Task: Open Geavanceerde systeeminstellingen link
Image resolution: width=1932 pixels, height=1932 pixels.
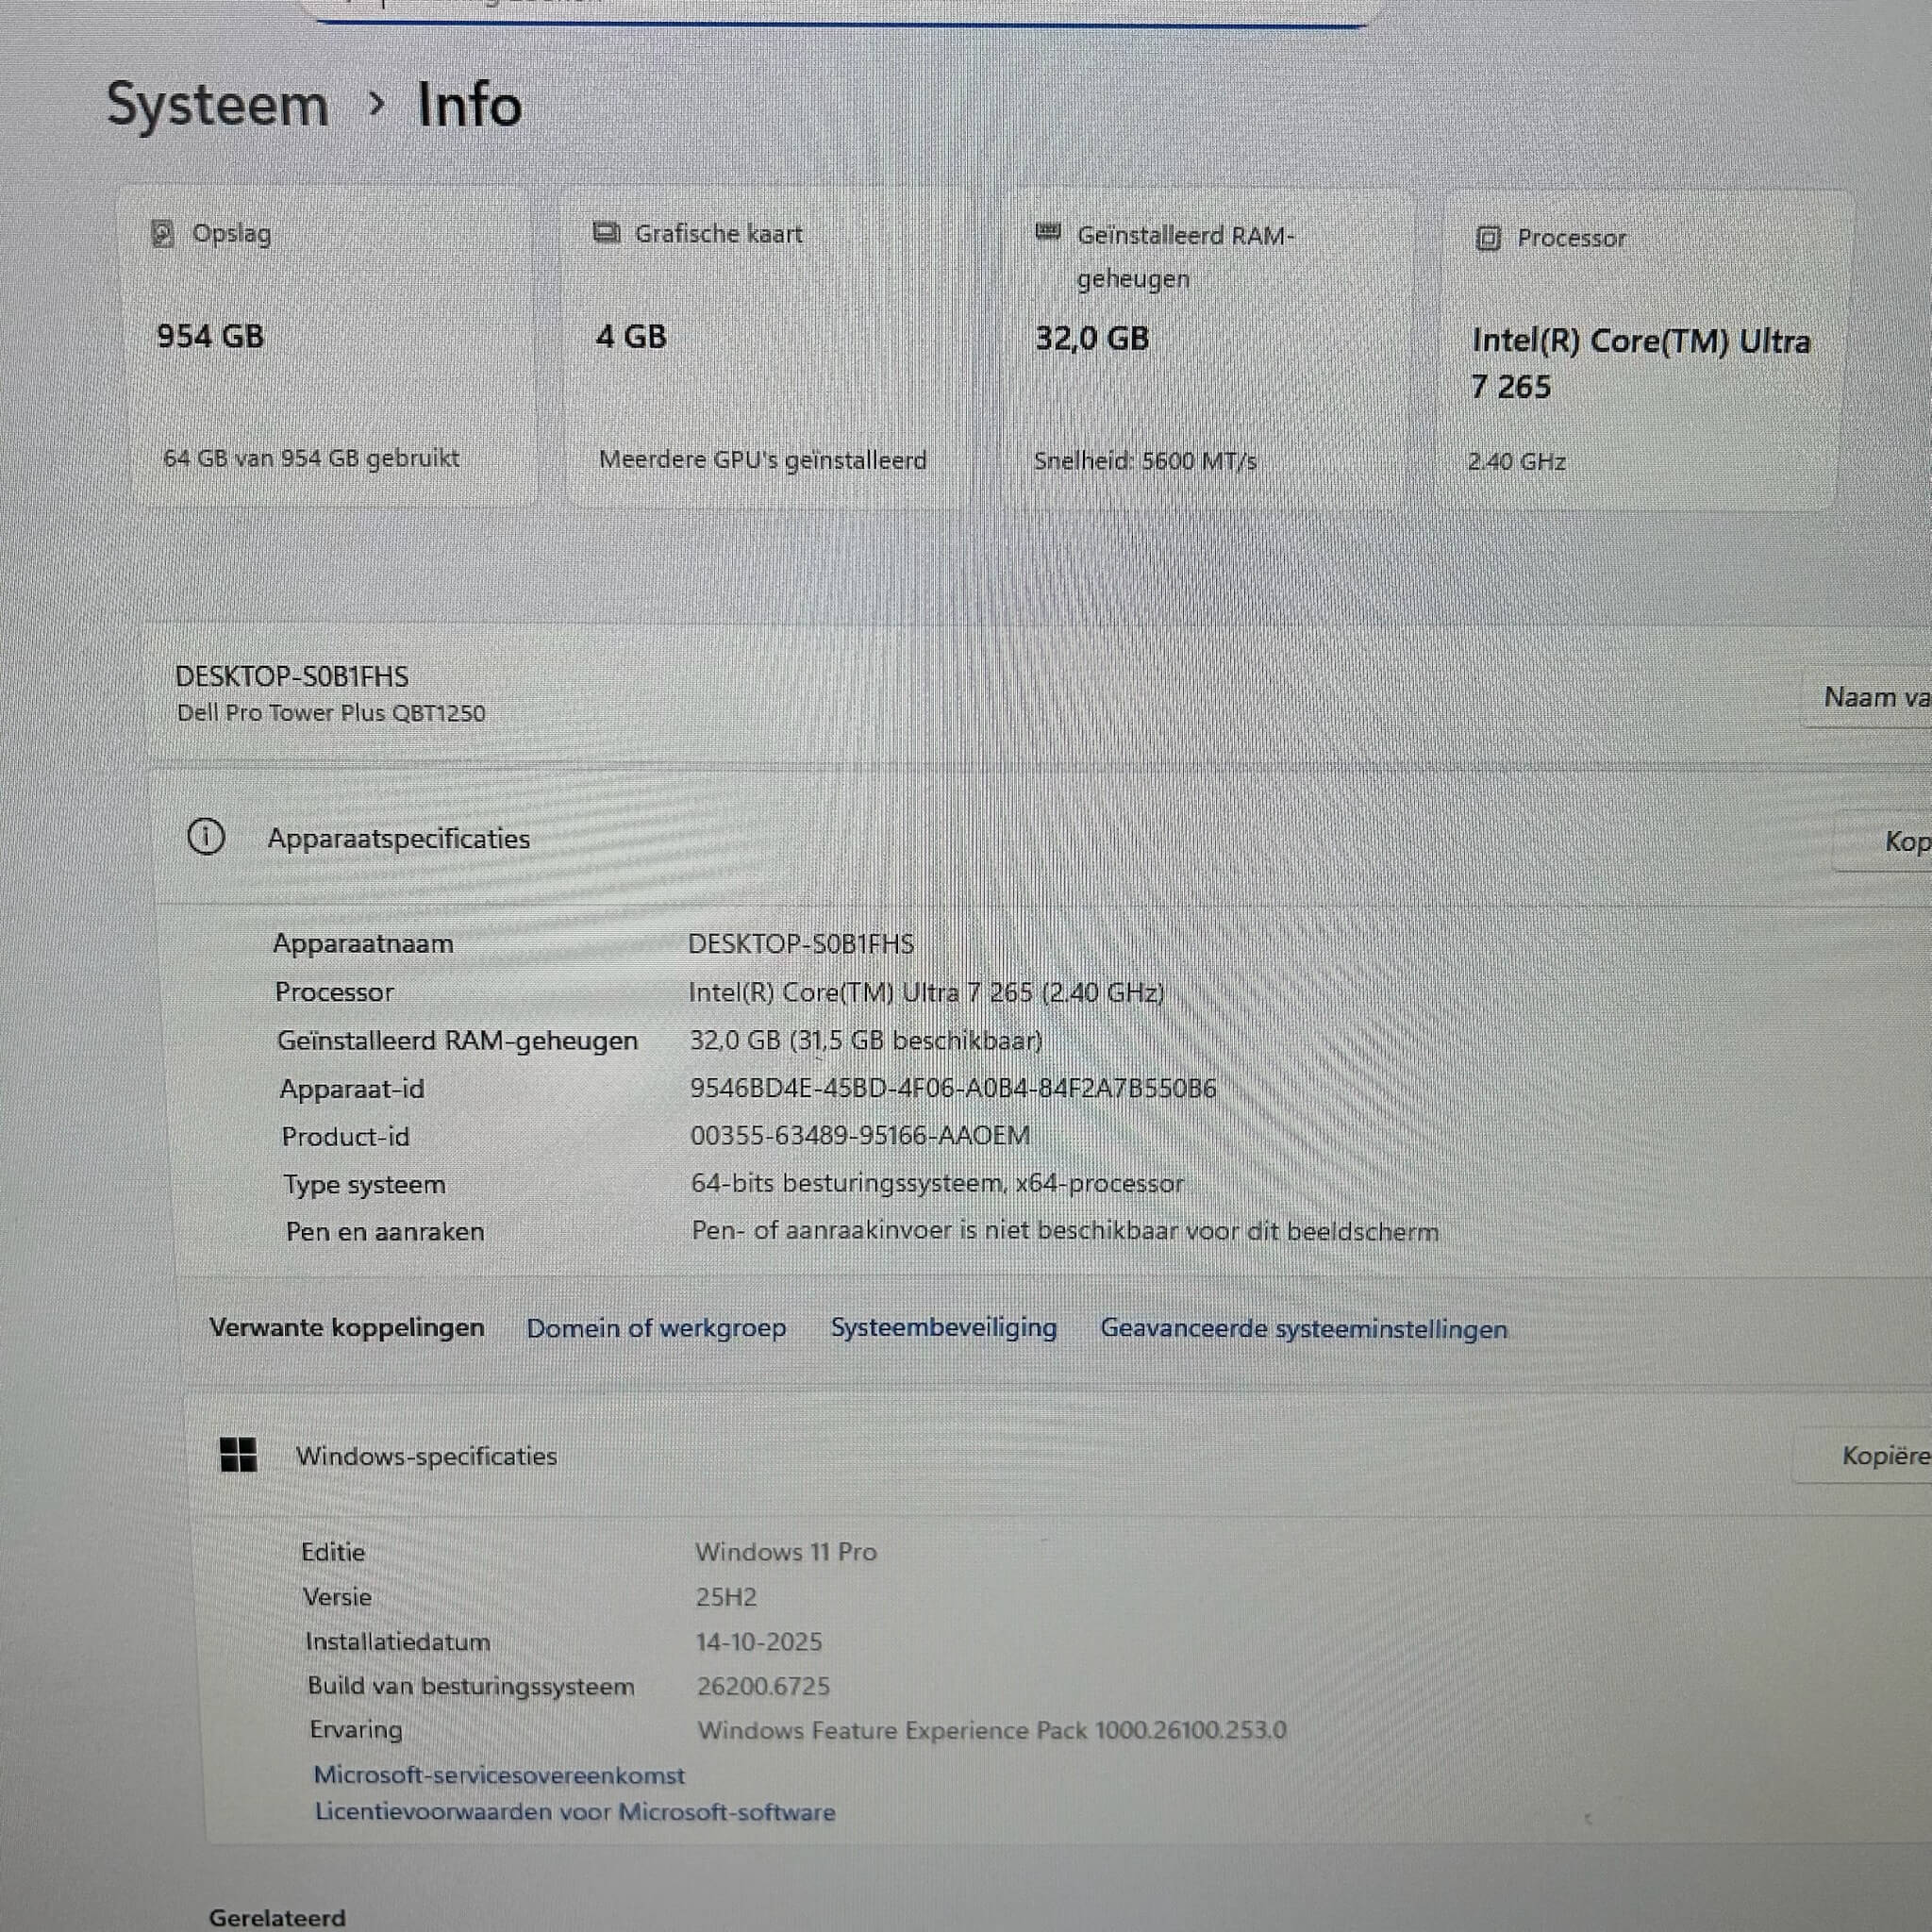Action: point(1303,1329)
